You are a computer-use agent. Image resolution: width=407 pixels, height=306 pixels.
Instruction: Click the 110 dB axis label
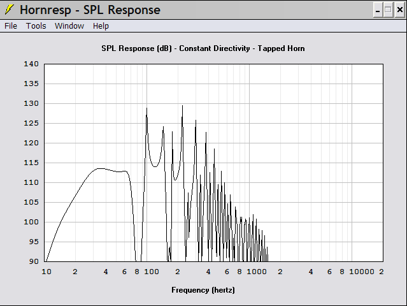click(x=31, y=182)
